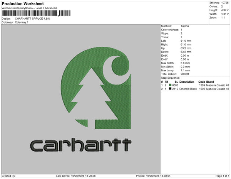Screen dimensions: 231x179
Task: Click the Machine value 'Tajima'
Action: [185, 26]
